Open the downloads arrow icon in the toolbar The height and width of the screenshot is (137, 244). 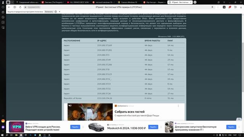pyautogui.click(x=241, y=7)
